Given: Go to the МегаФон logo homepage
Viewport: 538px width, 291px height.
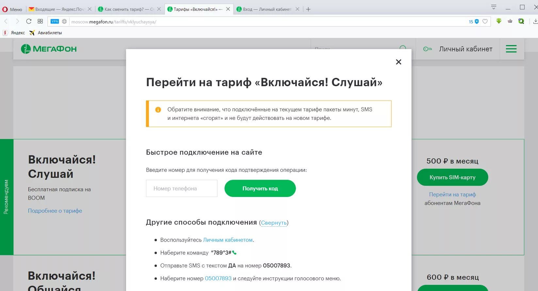Looking at the screenshot, I should pyautogui.click(x=49, y=49).
